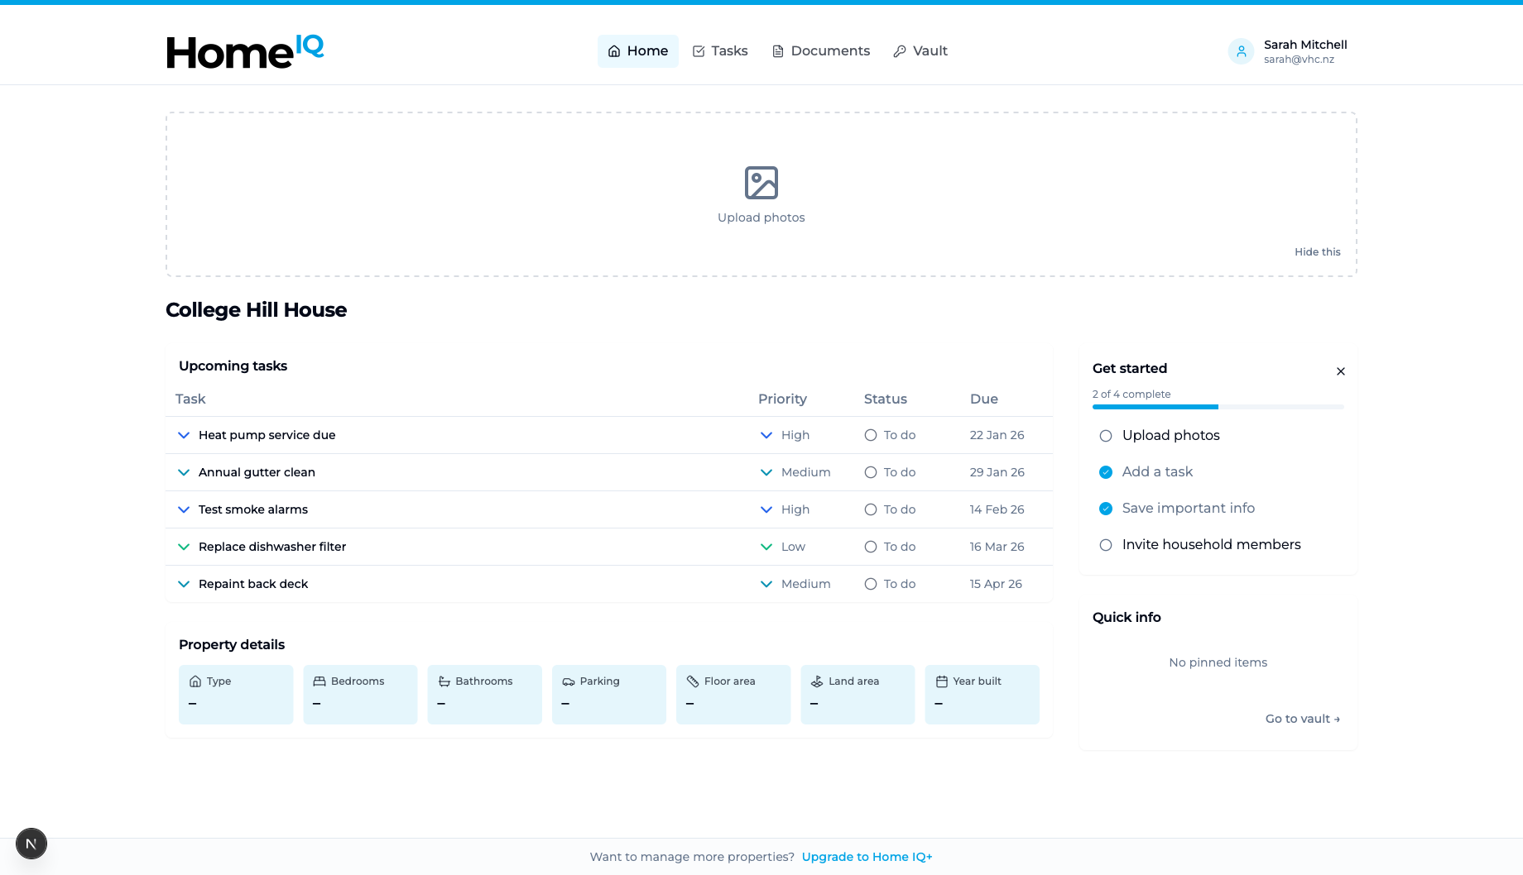Viewport: 1523px width, 875px height.
Task: Click the Parking car icon
Action: 569,681
